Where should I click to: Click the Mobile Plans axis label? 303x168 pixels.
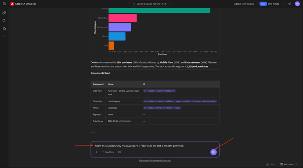(x=103, y=18)
